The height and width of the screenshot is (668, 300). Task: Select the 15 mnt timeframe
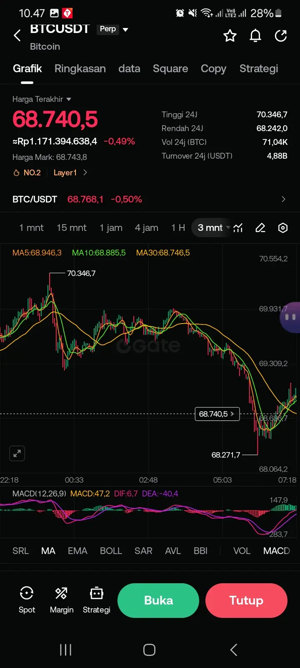click(x=72, y=228)
